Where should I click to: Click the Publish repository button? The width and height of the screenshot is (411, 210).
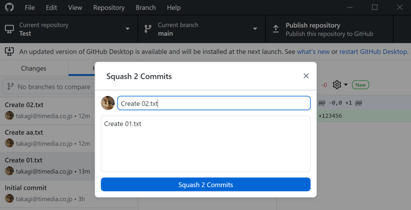coord(329,29)
